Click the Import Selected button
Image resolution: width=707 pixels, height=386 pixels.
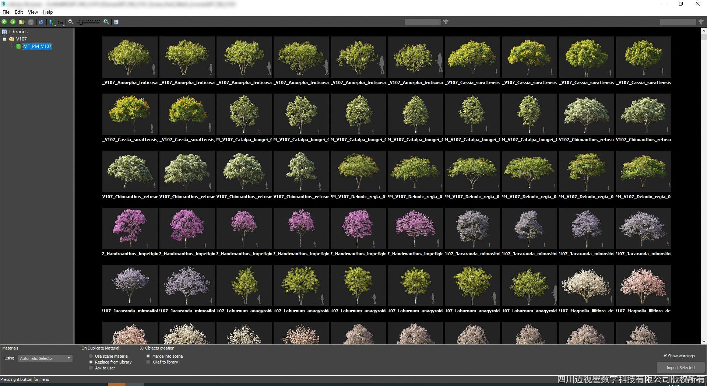tap(680, 367)
